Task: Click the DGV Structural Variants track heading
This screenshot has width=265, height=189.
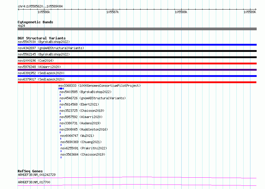Action: coord(42,38)
